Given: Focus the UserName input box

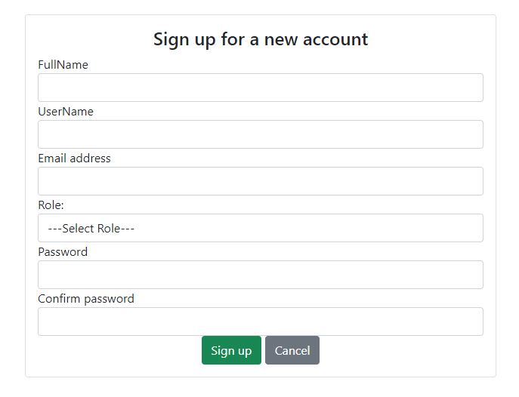Looking at the screenshot, I should [260, 134].
